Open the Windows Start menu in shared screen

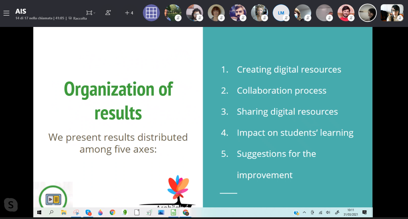pyautogui.click(x=39, y=212)
